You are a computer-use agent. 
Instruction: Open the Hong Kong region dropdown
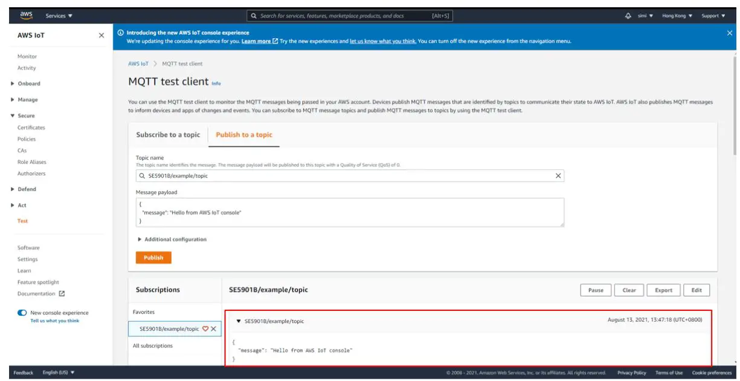(677, 16)
